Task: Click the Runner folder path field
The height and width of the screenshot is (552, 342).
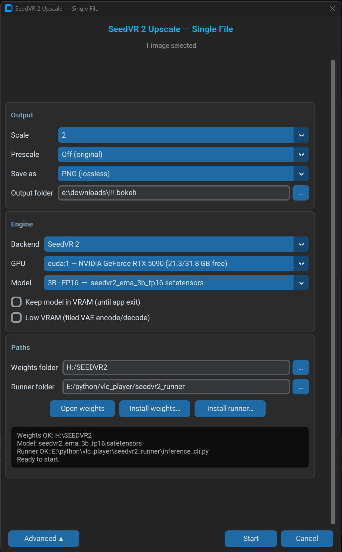Action: click(x=176, y=387)
